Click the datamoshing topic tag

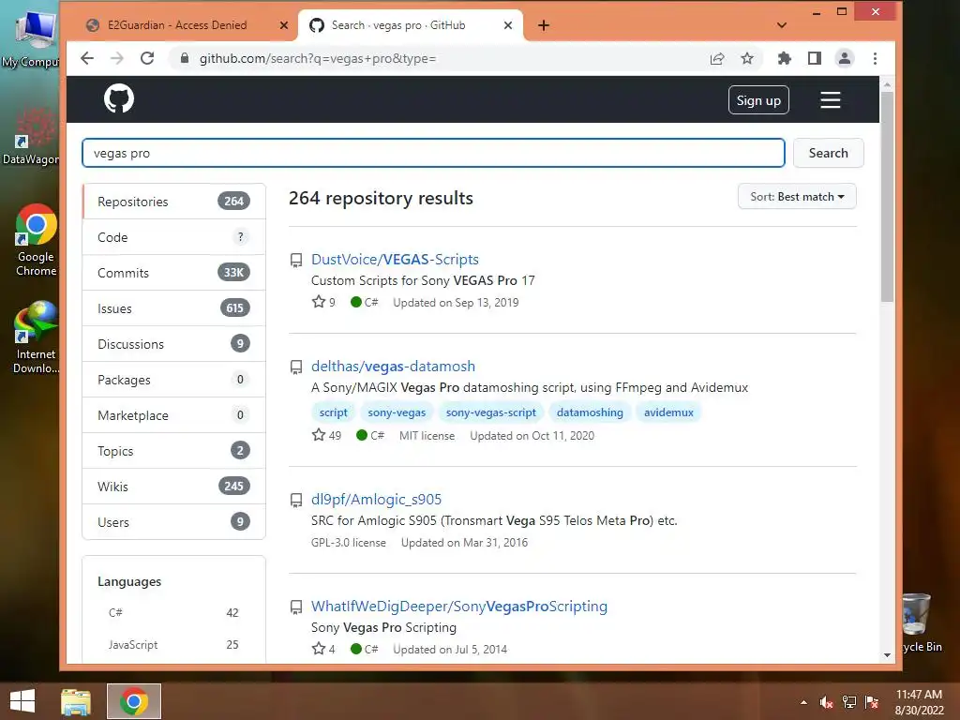(x=590, y=412)
